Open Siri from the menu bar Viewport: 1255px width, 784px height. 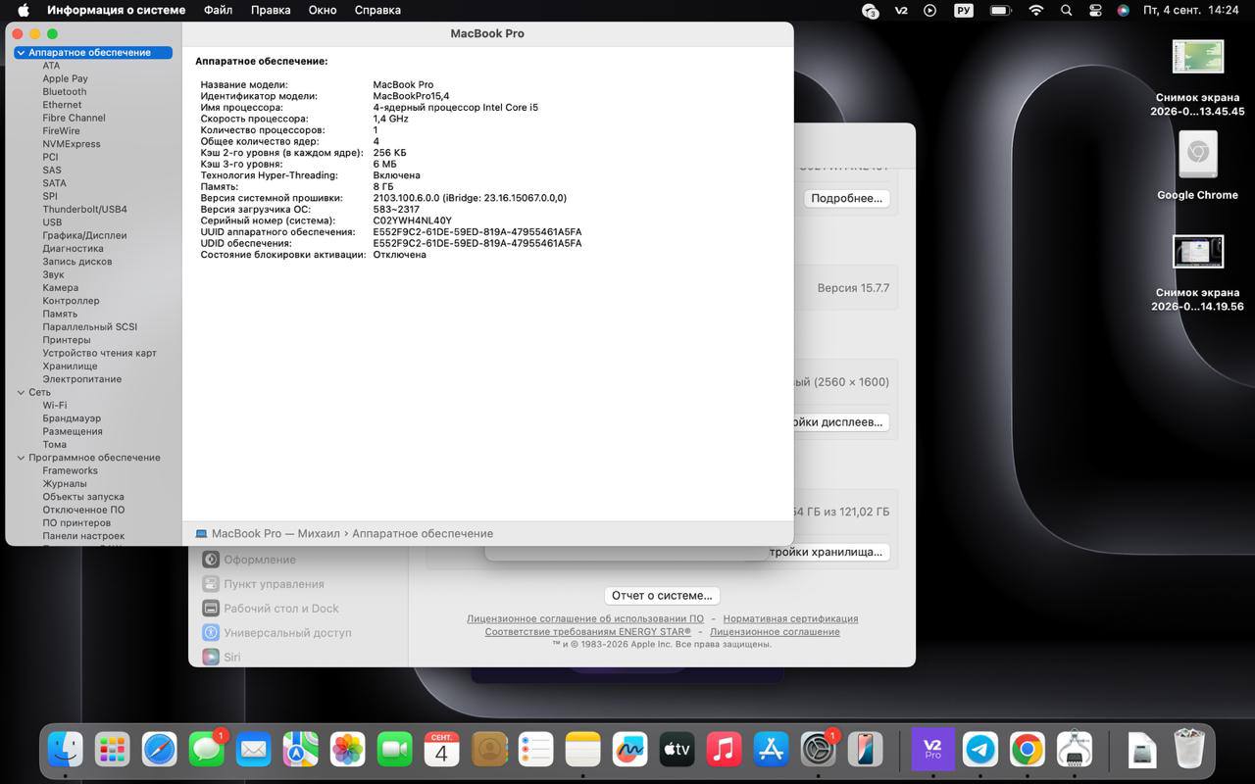coord(1123,10)
